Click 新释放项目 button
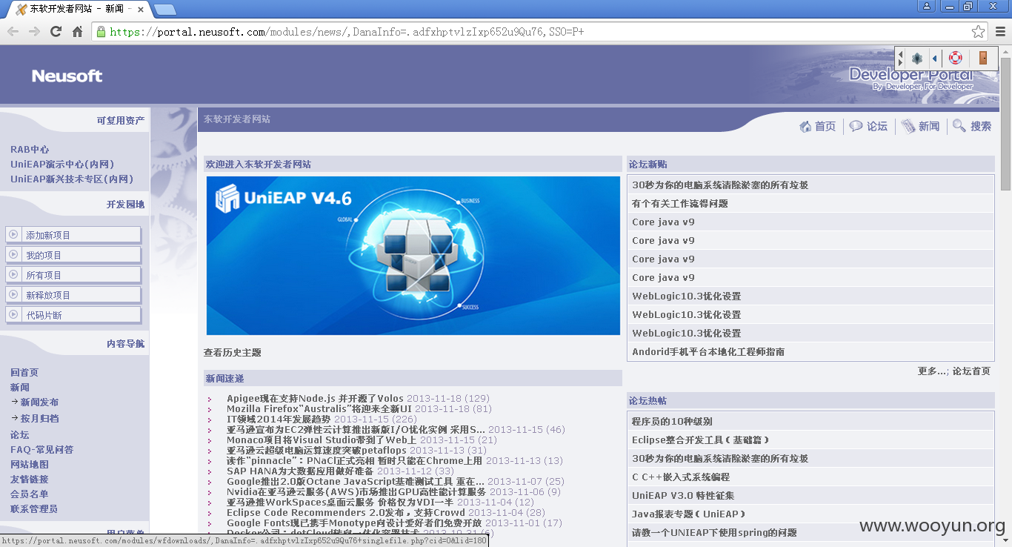This screenshot has height=547, width=1012. point(73,295)
